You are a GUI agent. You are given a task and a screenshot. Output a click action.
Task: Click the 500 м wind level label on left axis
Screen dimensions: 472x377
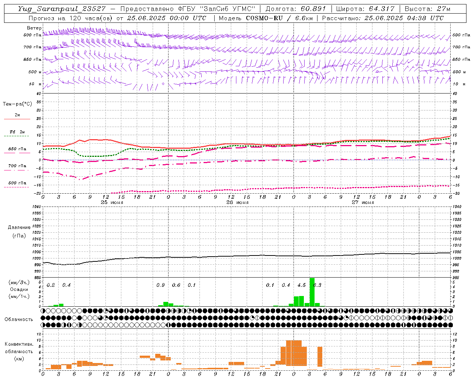pos(35,72)
